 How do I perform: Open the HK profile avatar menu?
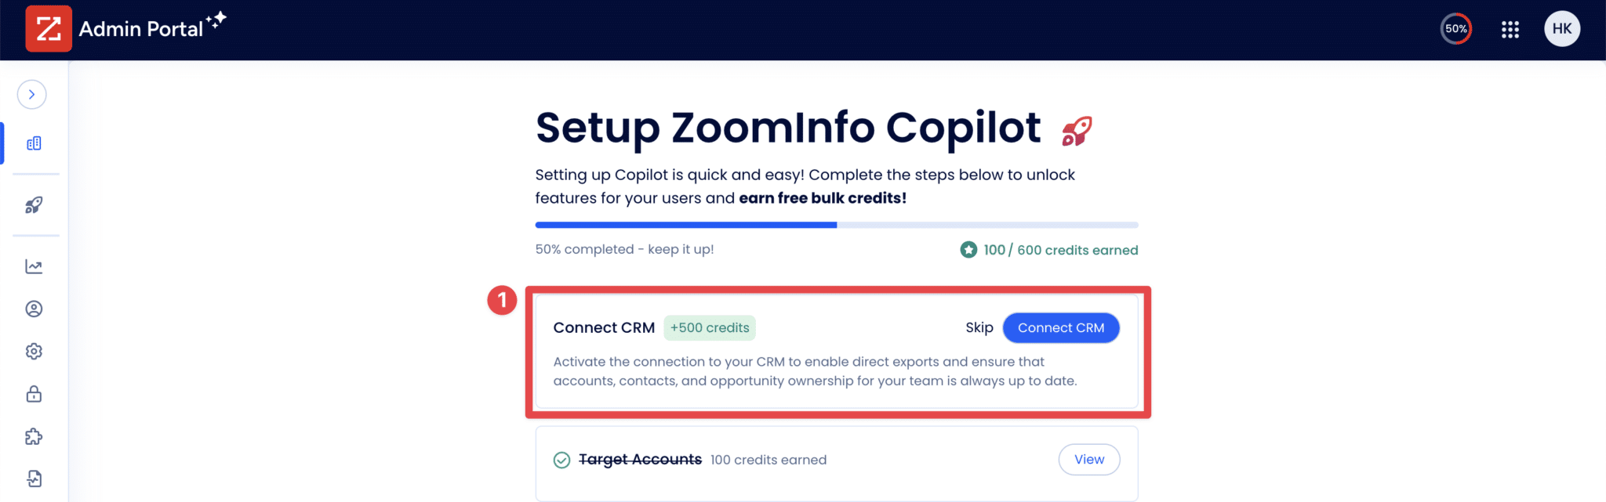(1561, 28)
